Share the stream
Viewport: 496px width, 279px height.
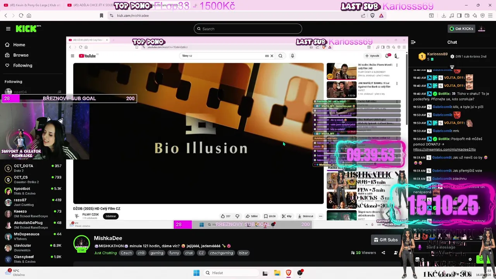pyautogui.click(x=383, y=253)
